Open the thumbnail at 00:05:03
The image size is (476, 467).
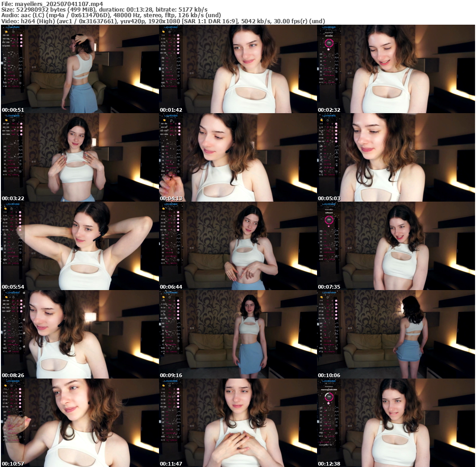396,157
